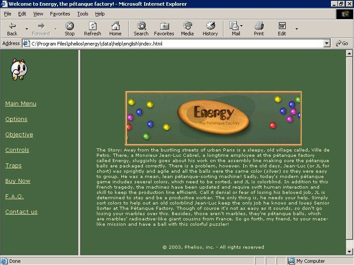Open the Help menu
The height and width of the screenshot is (265, 354).
pyautogui.click(x=100, y=14)
